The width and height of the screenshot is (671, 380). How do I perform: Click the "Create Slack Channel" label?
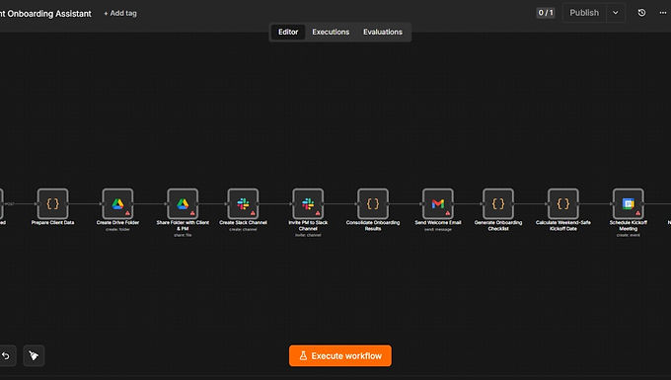tap(243, 222)
